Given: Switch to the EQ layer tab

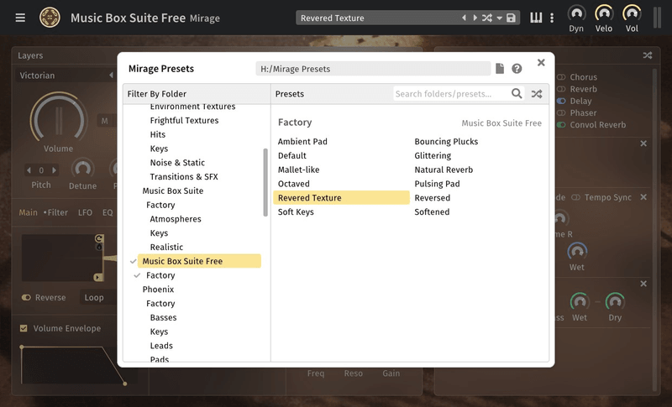Looking at the screenshot, I should coord(108,212).
